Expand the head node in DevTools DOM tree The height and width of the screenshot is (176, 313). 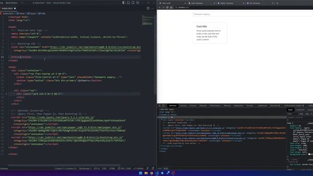pyautogui.click(x=160, y=115)
